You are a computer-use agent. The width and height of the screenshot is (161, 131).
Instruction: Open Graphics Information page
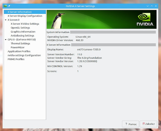click(23, 32)
